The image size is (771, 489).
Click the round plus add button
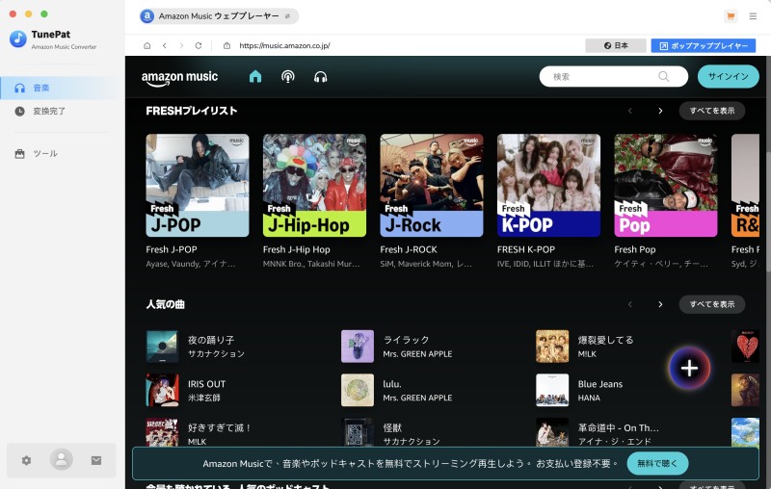tap(689, 369)
